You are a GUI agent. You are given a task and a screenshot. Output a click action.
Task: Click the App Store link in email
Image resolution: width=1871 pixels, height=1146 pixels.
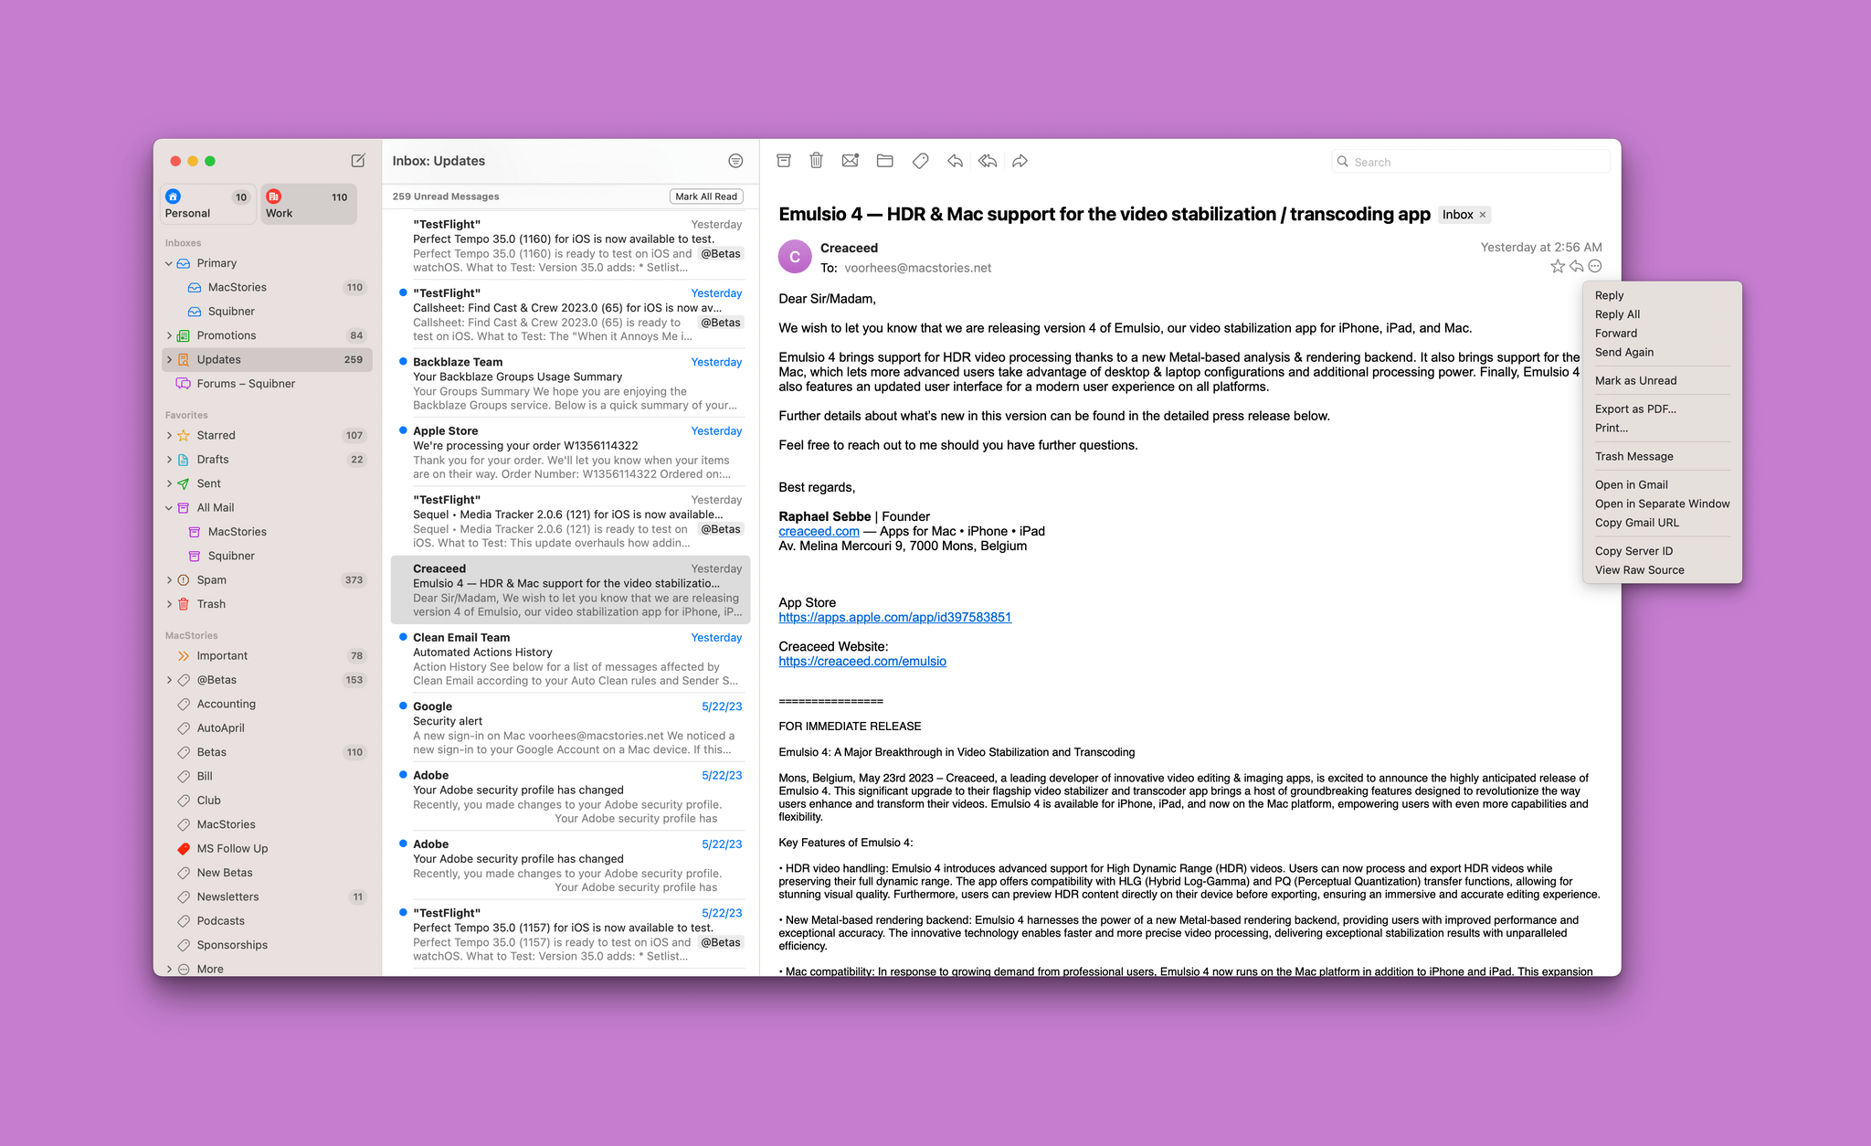pos(897,617)
